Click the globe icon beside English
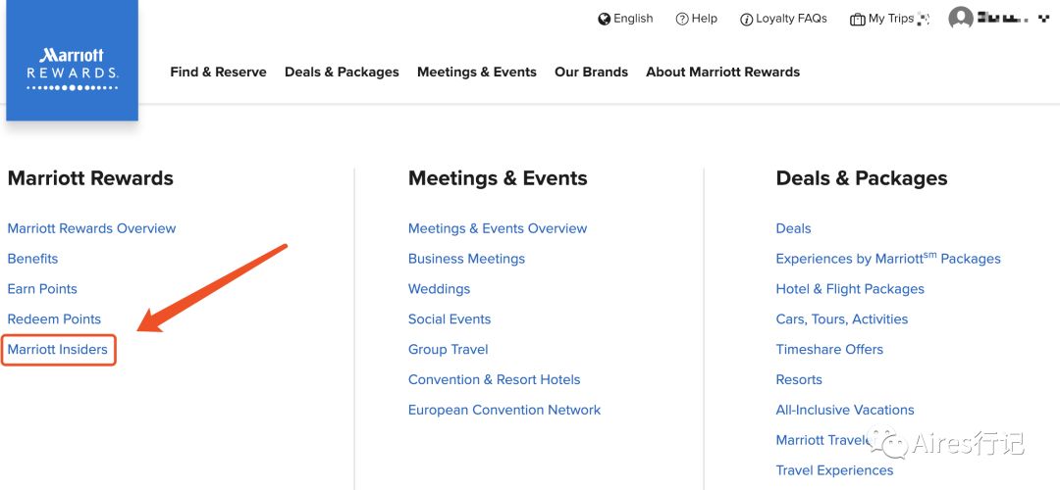Viewport: 1060px width, 490px height. tap(605, 19)
